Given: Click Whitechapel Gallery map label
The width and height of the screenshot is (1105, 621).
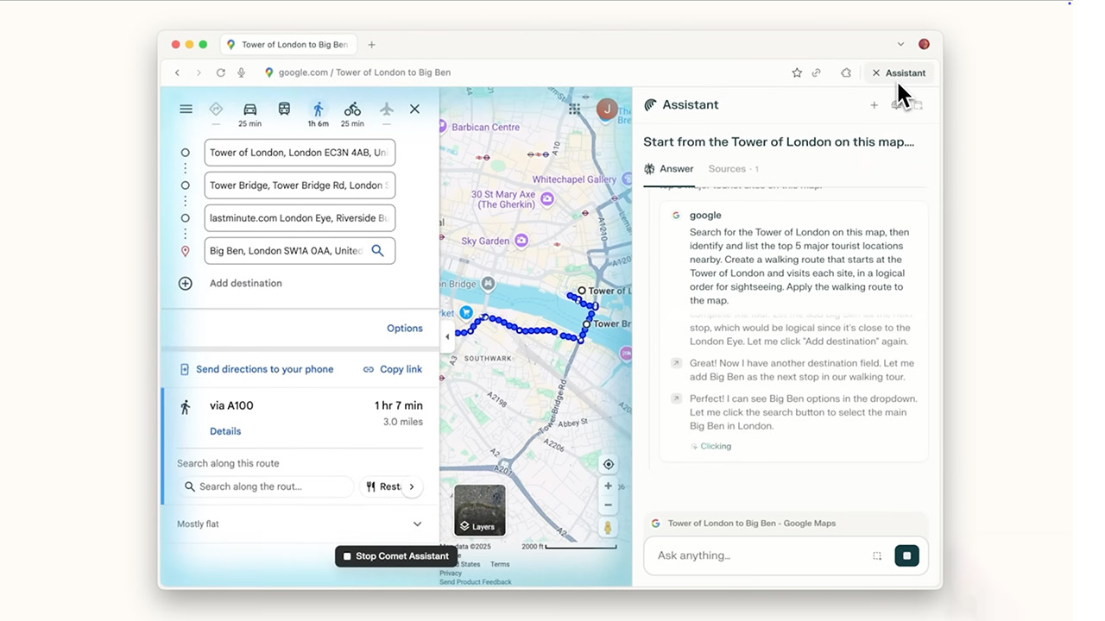Looking at the screenshot, I should click(x=574, y=179).
